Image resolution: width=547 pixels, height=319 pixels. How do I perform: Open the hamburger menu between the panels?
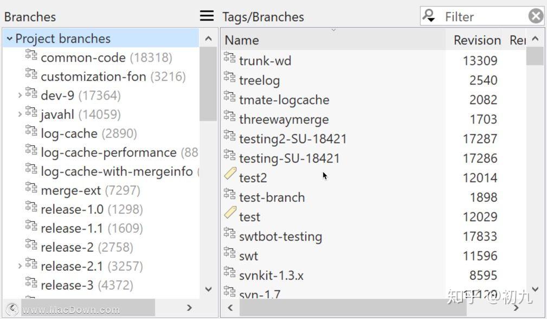click(x=207, y=16)
